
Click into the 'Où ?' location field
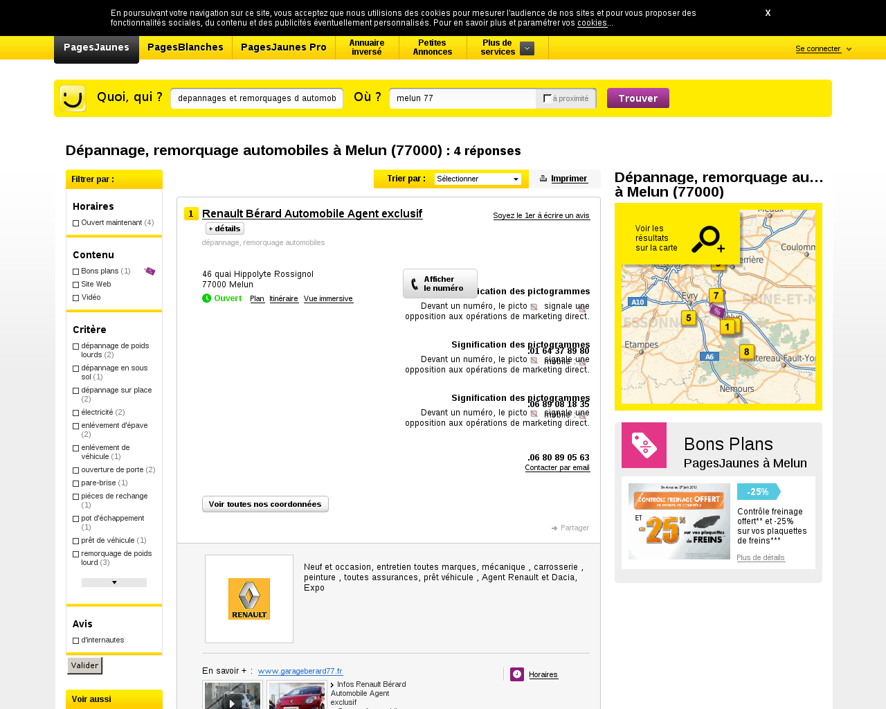[x=462, y=98]
